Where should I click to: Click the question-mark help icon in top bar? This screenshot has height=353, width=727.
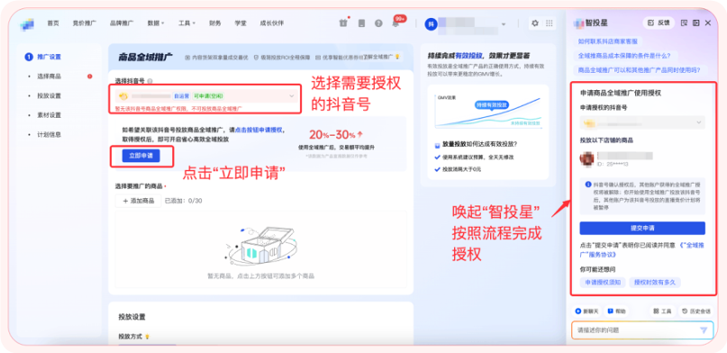coord(378,23)
